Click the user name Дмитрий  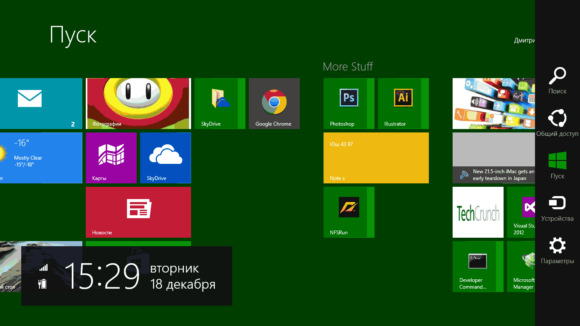point(524,41)
